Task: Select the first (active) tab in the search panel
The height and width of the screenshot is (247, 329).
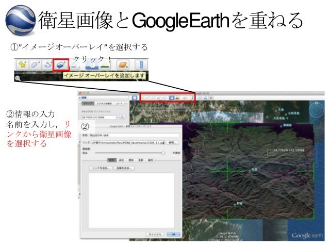Action: 88,104
